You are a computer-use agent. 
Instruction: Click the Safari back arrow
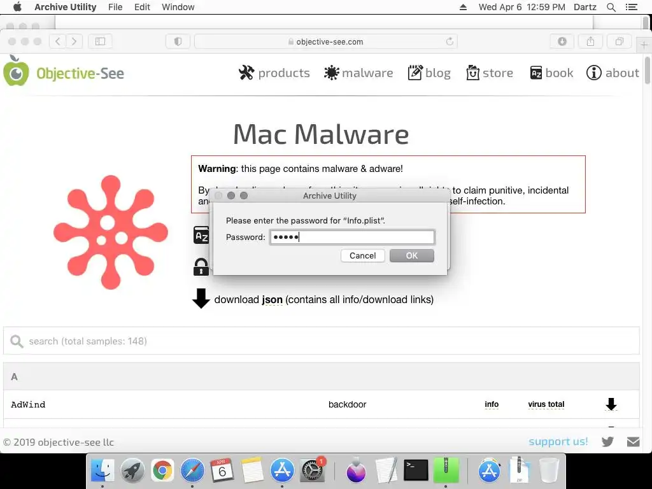(58, 41)
